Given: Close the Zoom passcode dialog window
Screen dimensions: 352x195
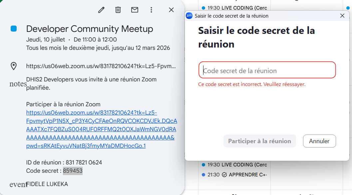Looking at the screenshot, I should [x=342, y=16].
